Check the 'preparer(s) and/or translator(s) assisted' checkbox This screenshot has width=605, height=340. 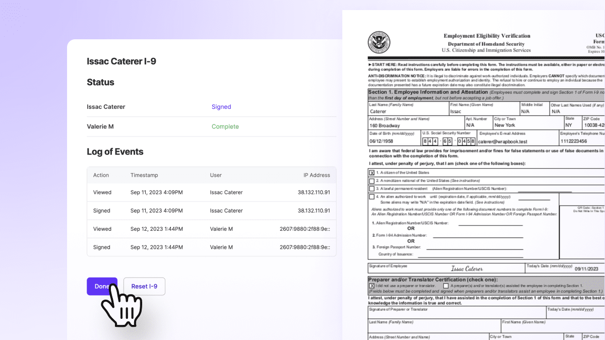point(446,286)
